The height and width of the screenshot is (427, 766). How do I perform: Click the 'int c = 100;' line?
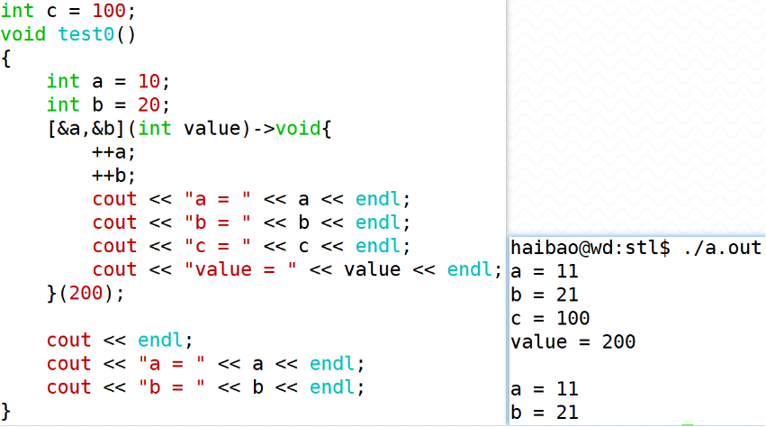68,11
